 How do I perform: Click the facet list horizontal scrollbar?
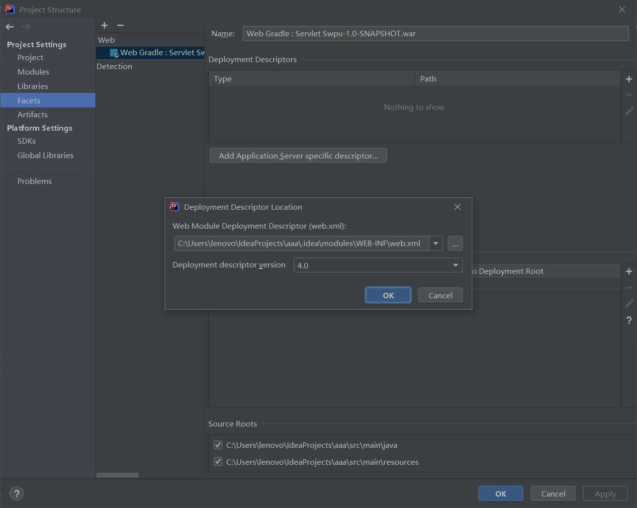(x=117, y=475)
